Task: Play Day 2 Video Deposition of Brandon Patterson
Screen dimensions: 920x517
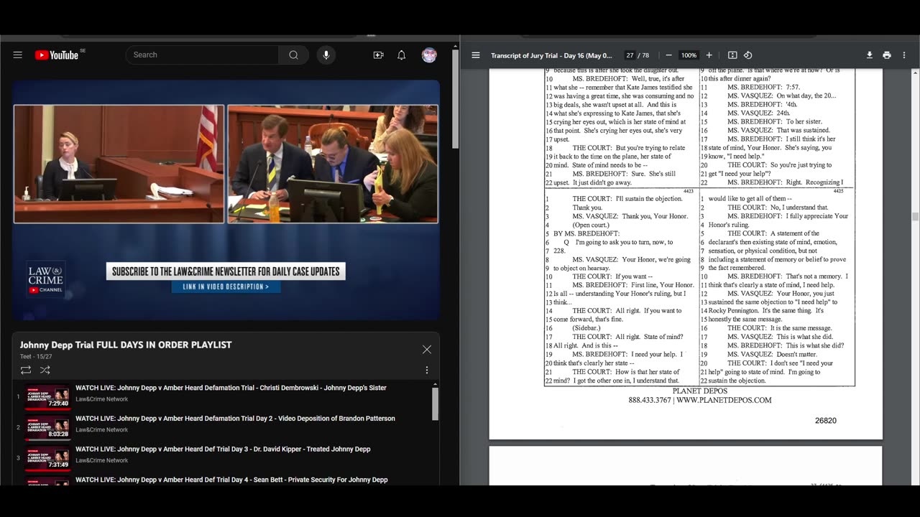Action: 235,419
